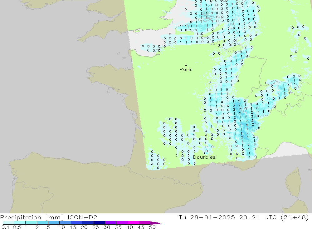Select the 2–5 mm legend color swatch
The image size is (312, 229).
42,223
